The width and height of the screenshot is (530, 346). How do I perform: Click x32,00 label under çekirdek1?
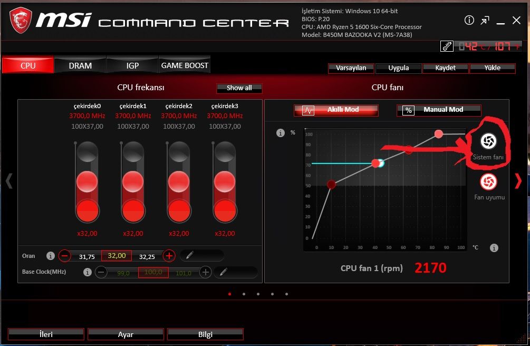coord(133,233)
